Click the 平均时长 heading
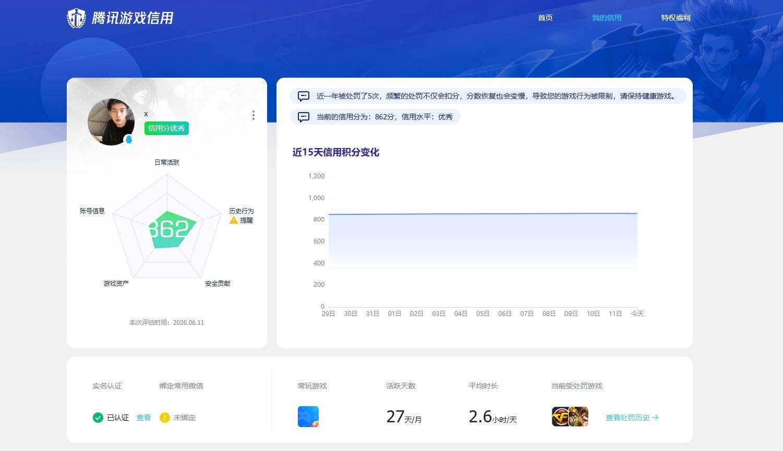Image resolution: width=783 pixels, height=451 pixels. click(483, 386)
